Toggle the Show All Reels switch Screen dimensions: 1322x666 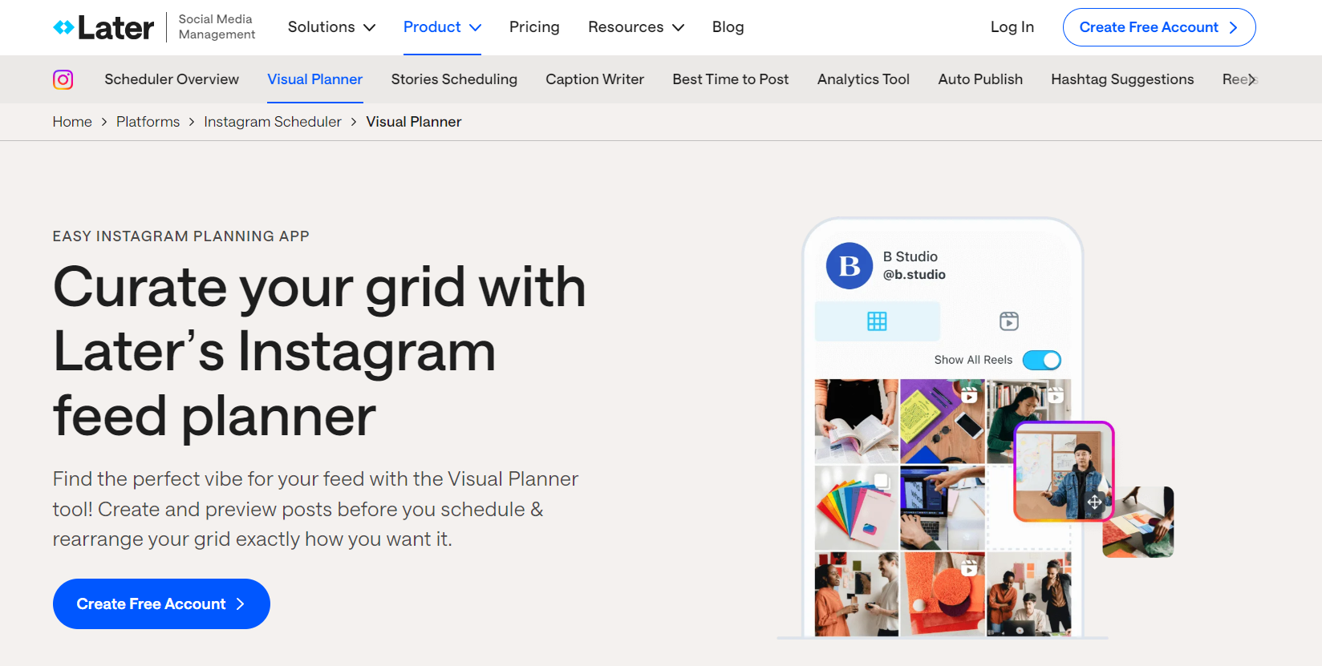[x=1041, y=361]
